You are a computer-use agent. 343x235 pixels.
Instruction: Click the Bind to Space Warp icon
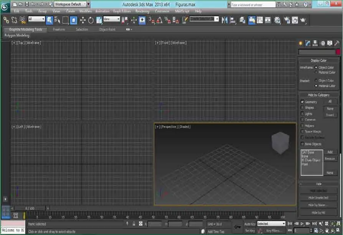(x=23, y=20)
